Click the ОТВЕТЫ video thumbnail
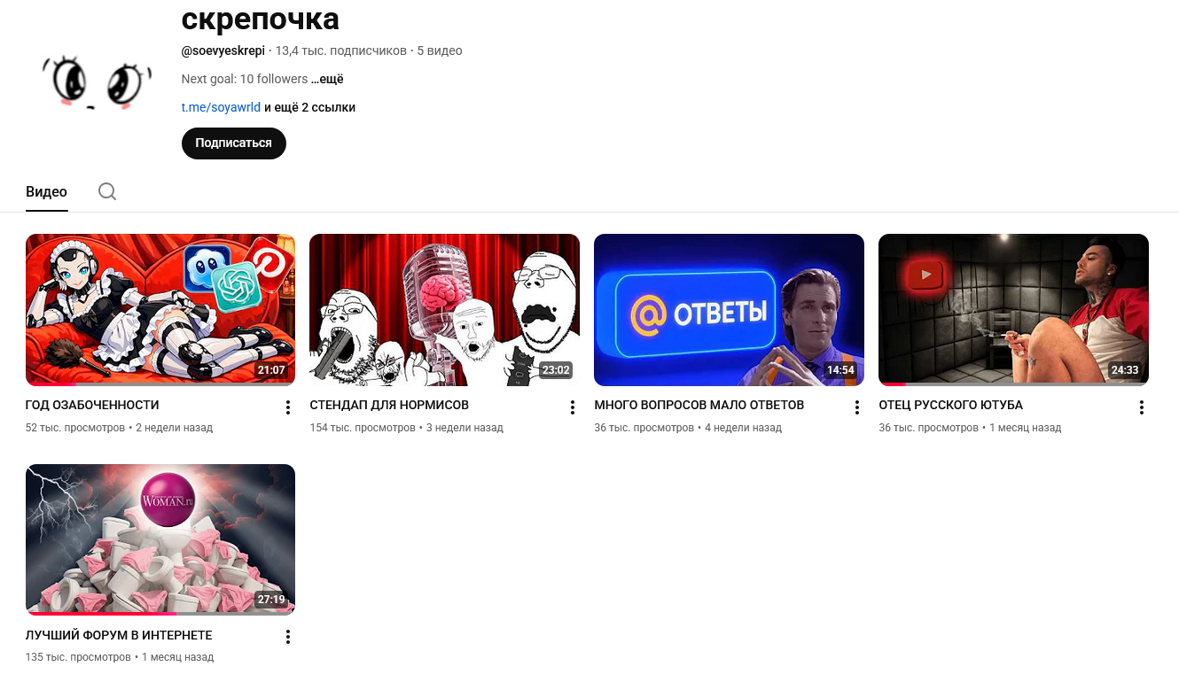 729,310
